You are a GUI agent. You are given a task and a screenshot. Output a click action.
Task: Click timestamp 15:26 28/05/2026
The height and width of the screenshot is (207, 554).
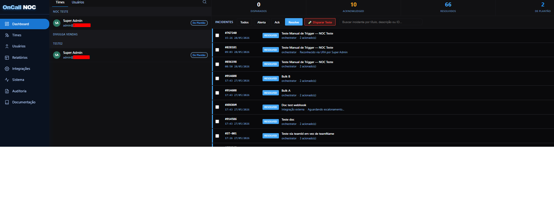[237, 38]
